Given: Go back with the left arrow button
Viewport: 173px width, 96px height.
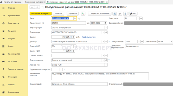Looking at the screenshot, I should click(x=32, y=7).
